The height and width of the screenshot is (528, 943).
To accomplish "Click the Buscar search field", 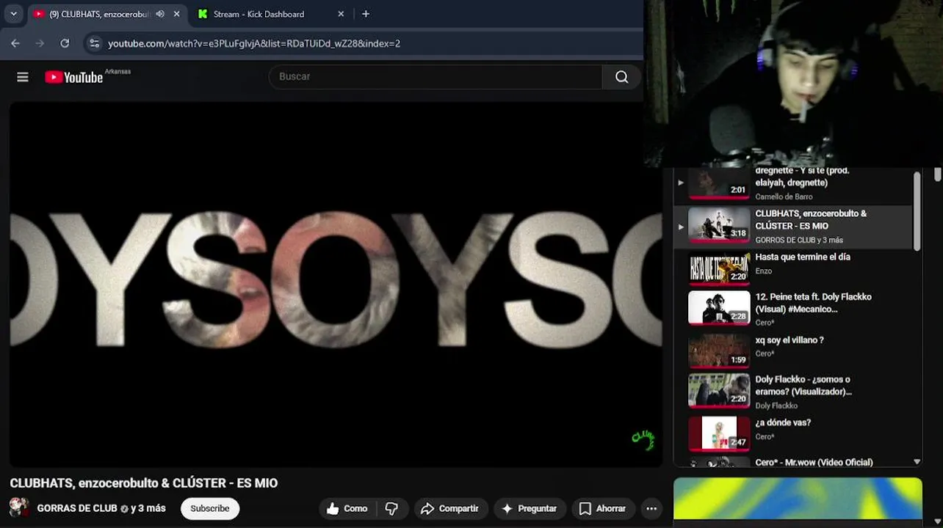I will tap(436, 76).
